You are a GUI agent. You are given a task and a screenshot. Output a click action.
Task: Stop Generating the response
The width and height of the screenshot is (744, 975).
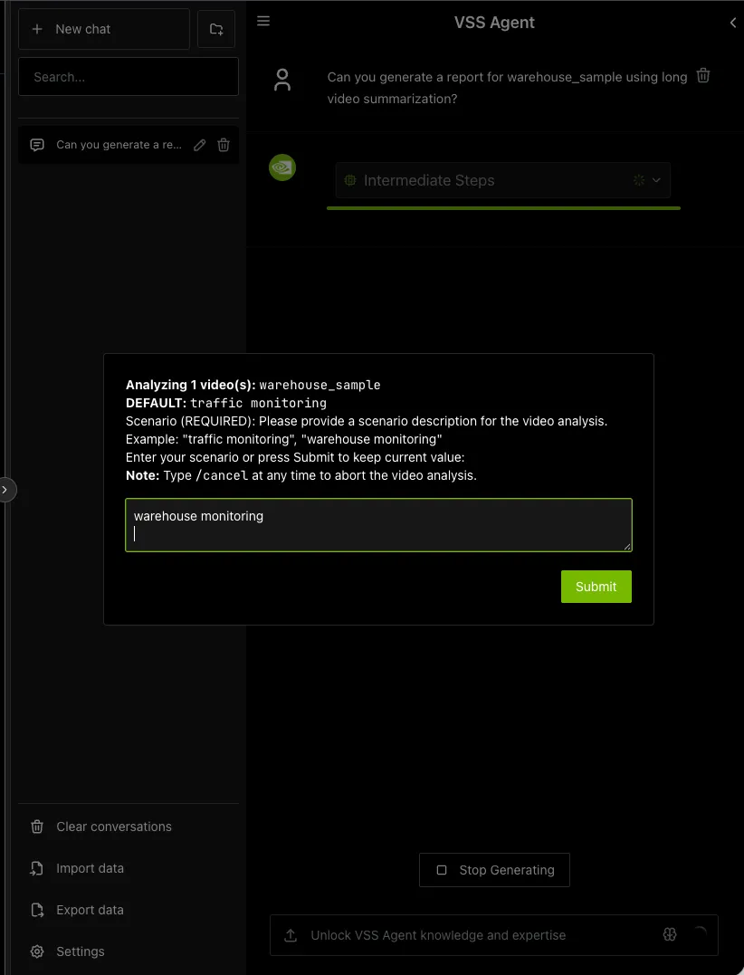[x=495, y=870]
